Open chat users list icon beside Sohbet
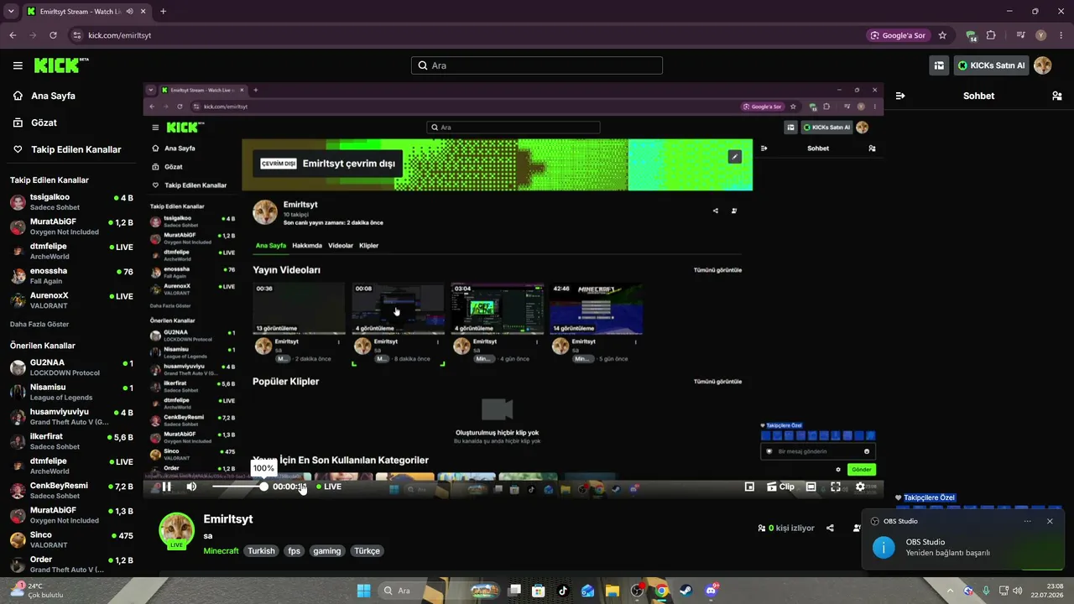 pyautogui.click(x=1056, y=96)
